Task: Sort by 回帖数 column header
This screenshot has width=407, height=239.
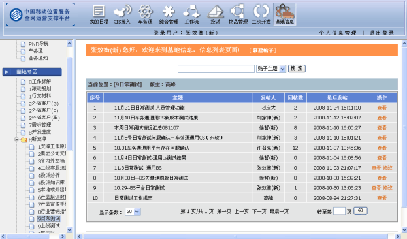Action: tap(295, 97)
